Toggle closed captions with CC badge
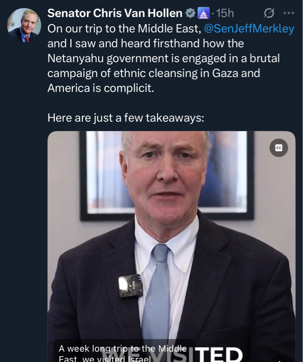The height and width of the screenshot is (362, 303). pos(279,148)
